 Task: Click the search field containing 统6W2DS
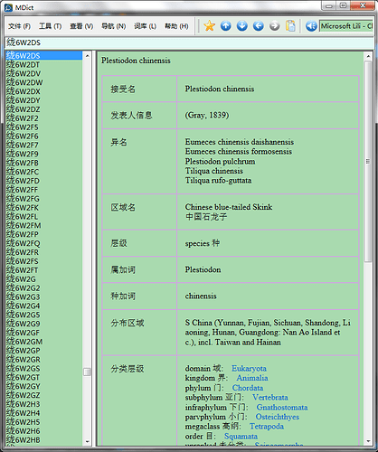(189, 42)
